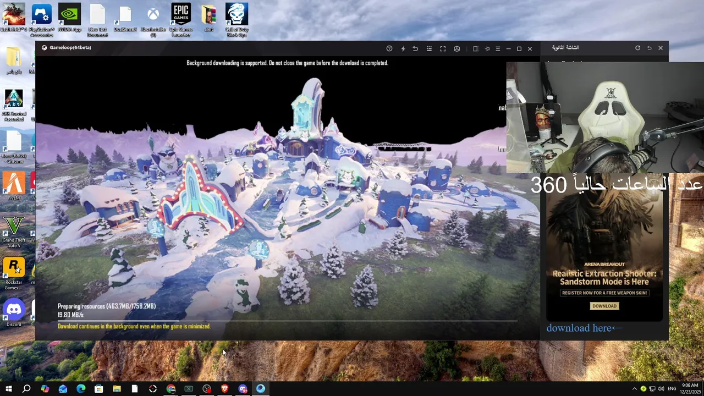This screenshot has width=704, height=396.
Task: Open Battlefield 6 desktop shortcut
Action: 13,18
